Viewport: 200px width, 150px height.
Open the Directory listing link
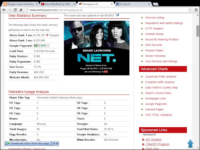pyautogui.click(x=155, y=17)
